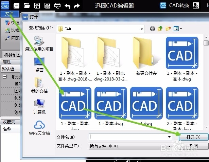
Task: Open 最近使用的项目 in places bar
Action: tap(39, 43)
